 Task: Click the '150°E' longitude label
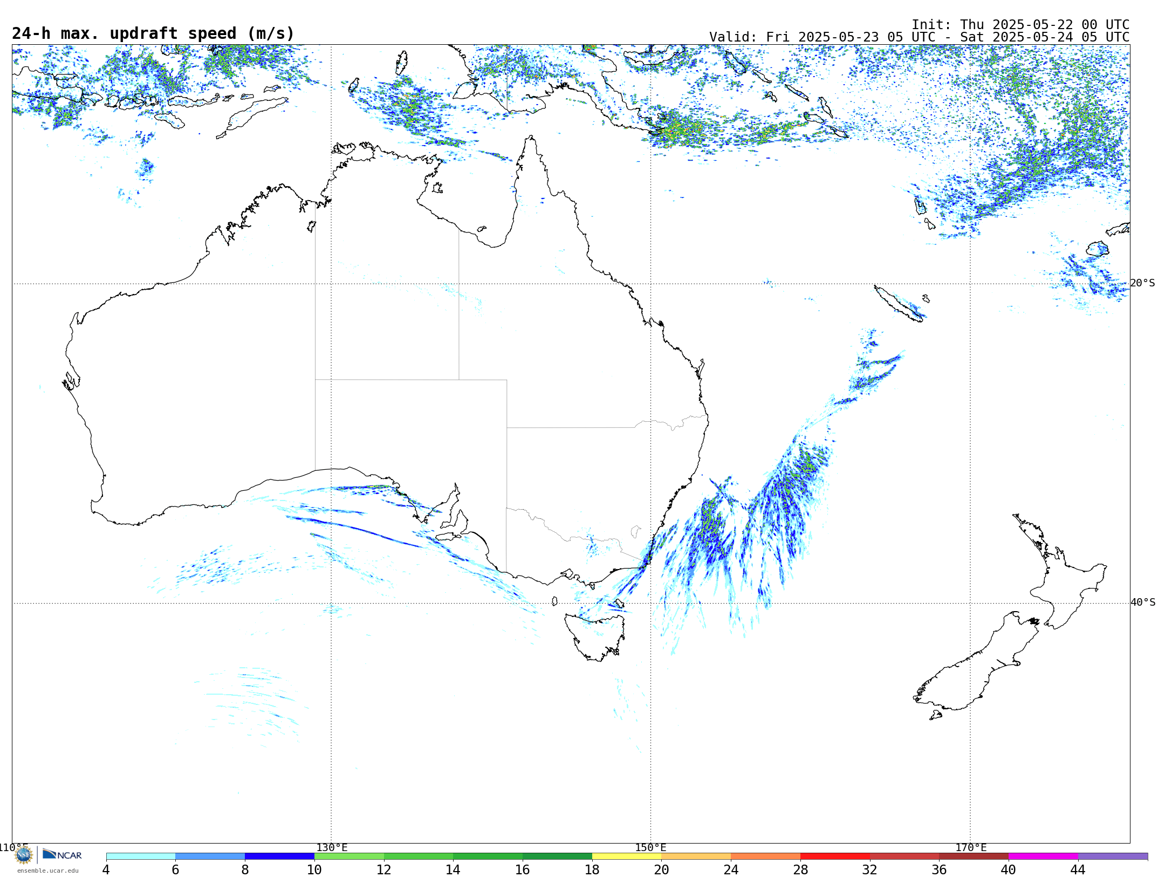[650, 848]
